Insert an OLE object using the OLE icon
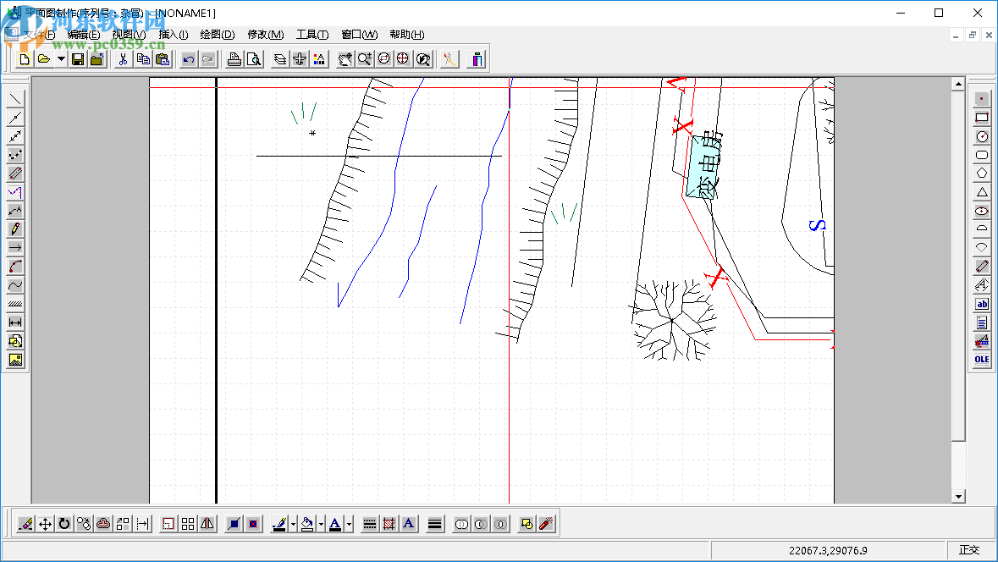The image size is (998, 562). tap(982, 359)
